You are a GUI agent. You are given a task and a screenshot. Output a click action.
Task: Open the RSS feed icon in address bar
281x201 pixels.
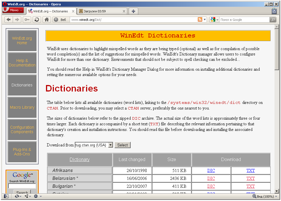tap(200, 19)
